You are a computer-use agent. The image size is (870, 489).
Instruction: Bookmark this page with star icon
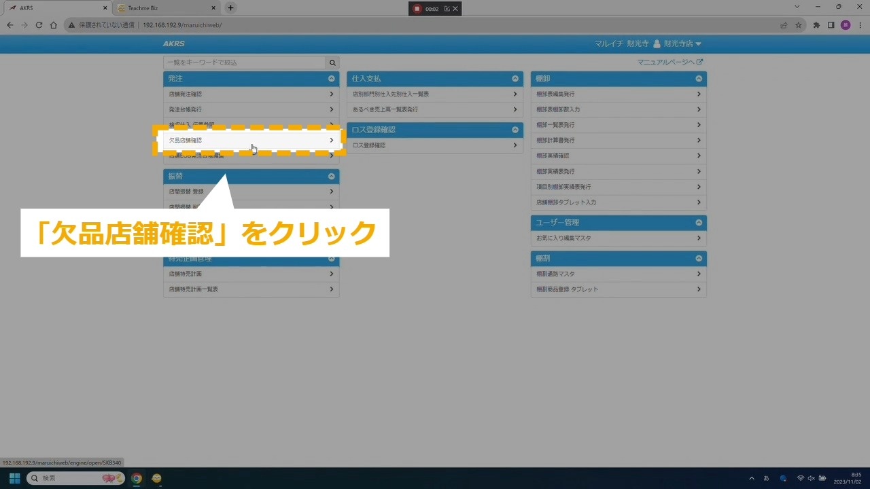coord(799,25)
